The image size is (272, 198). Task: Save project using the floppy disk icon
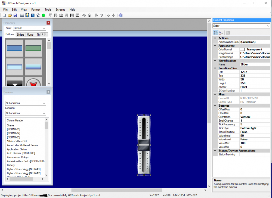pyautogui.click(x=15, y=15)
